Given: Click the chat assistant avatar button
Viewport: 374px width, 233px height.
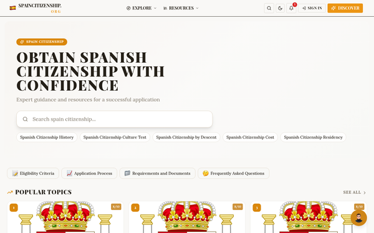Looking at the screenshot, I should click(x=358, y=218).
